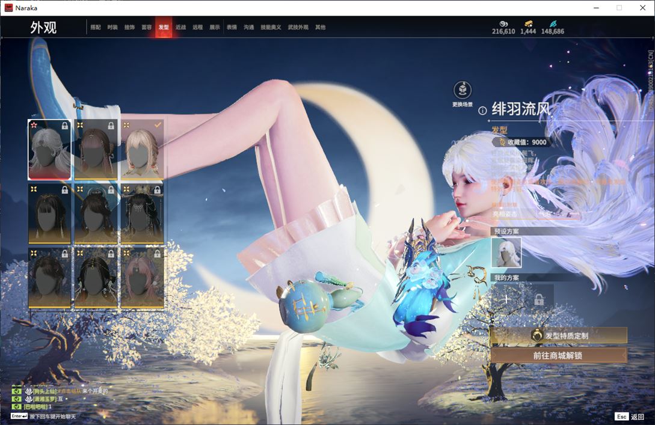Select the dark updo hairstyle in middle row center

coord(96,214)
